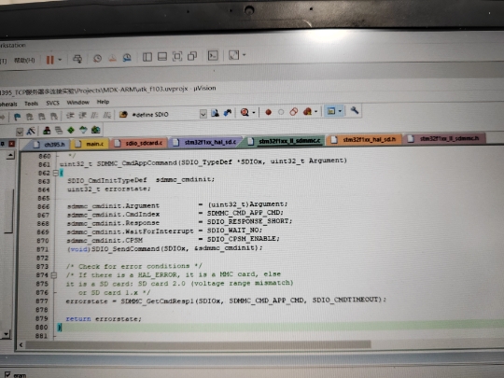Click the Find in Files icon
Screen dimensions: 504x378
215,113
